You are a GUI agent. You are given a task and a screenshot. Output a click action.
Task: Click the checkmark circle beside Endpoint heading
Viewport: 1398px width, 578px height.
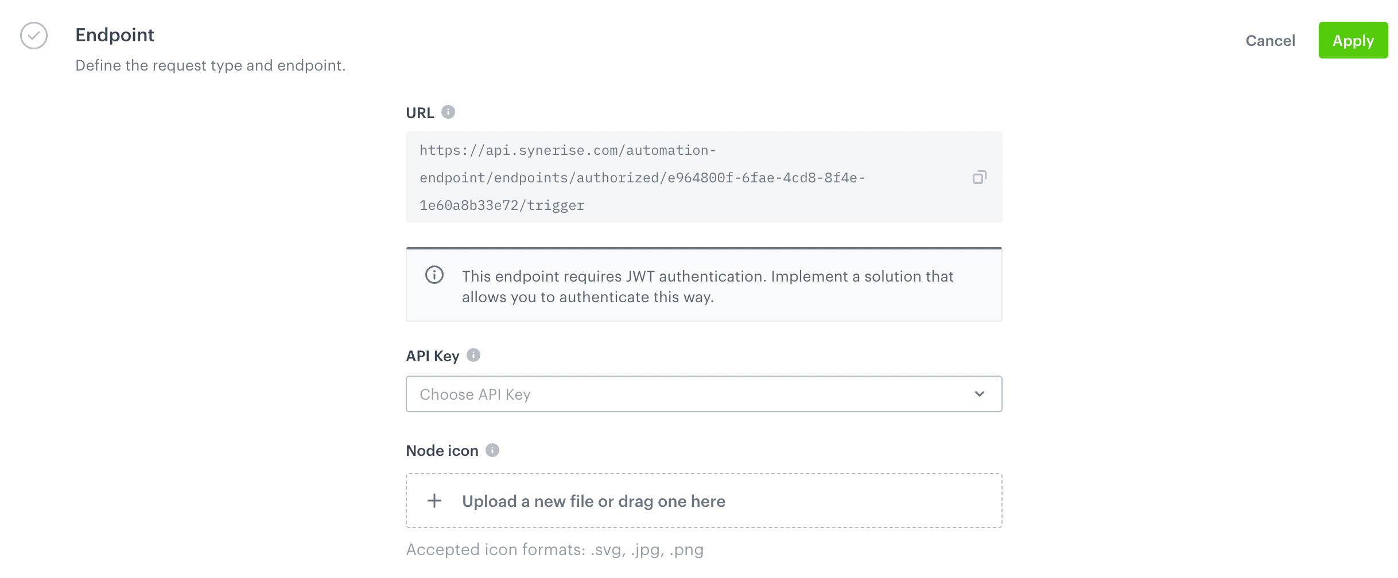pyautogui.click(x=33, y=36)
